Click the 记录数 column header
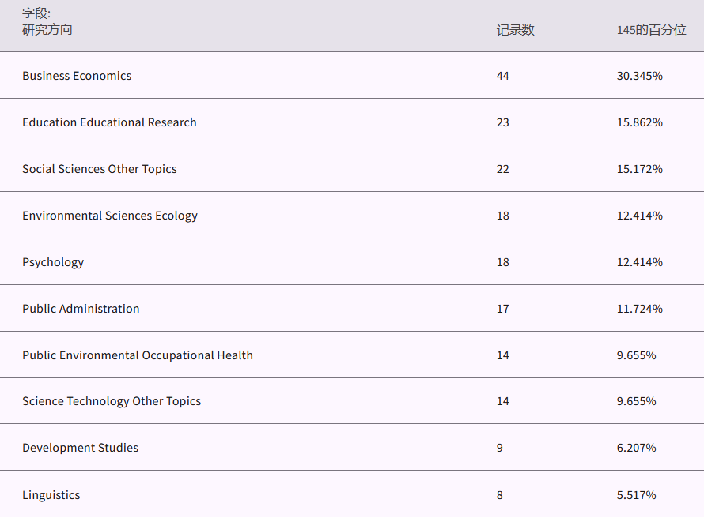Viewport: 704px width, 518px height. pos(515,30)
